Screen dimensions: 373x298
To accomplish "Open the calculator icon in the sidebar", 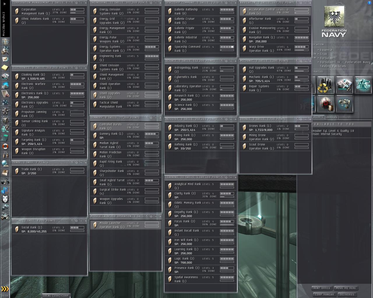I will coord(5,137).
